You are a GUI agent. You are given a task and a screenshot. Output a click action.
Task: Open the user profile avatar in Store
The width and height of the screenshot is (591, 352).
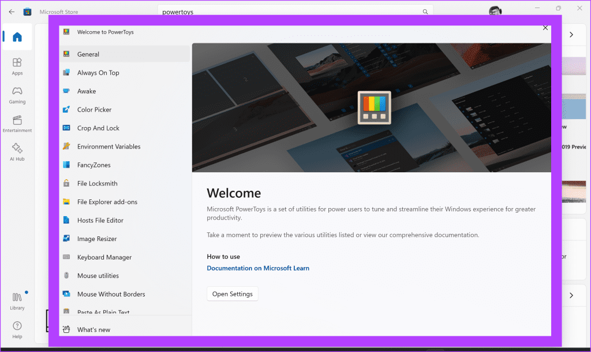[495, 10]
